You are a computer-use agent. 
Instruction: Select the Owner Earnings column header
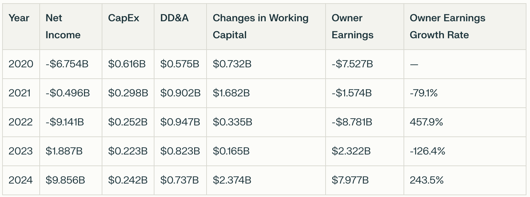(353, 27)
